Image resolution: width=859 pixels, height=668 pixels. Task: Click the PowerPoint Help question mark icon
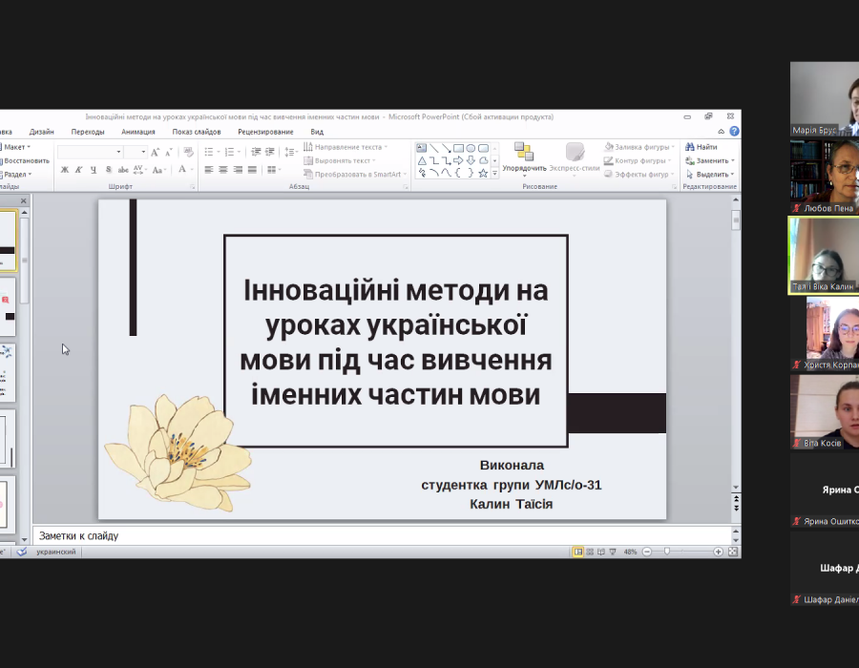734,131
